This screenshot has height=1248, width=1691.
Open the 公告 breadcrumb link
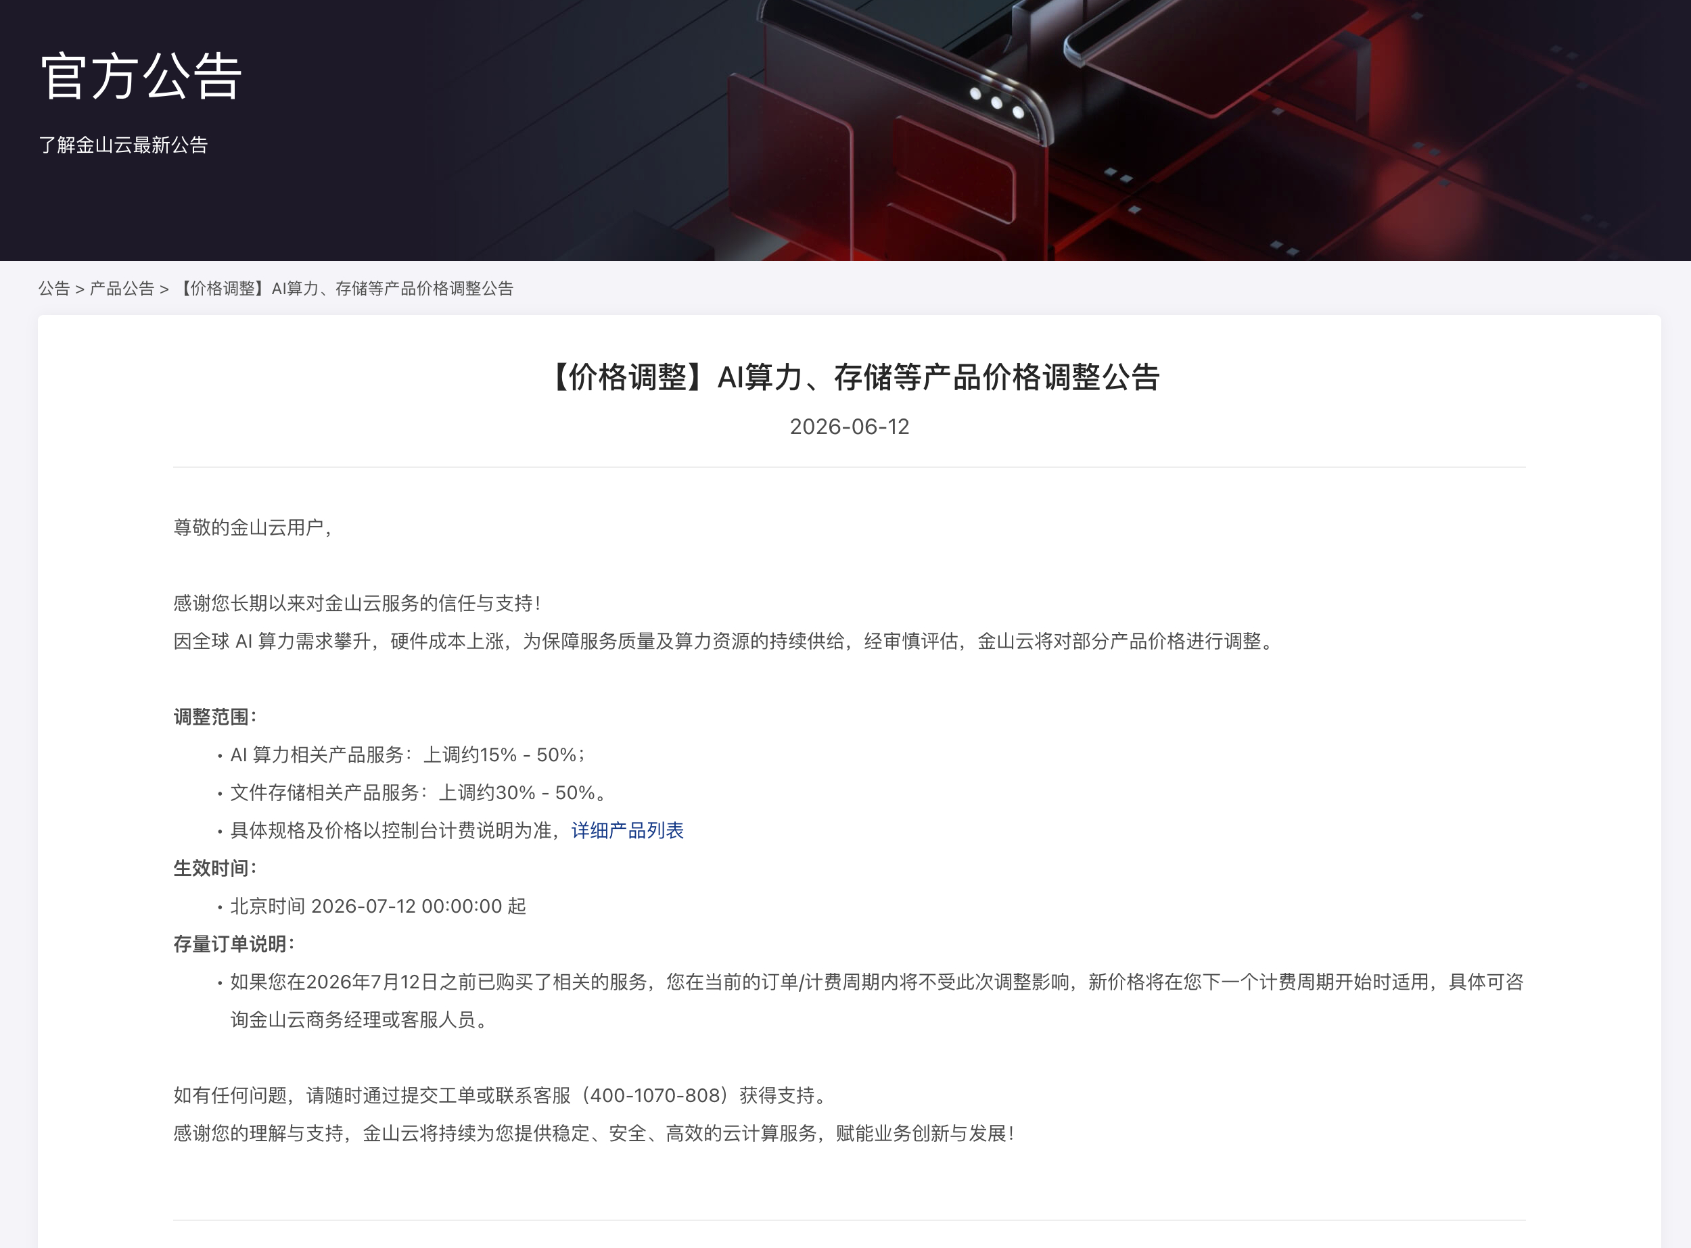tap(53, 289)
